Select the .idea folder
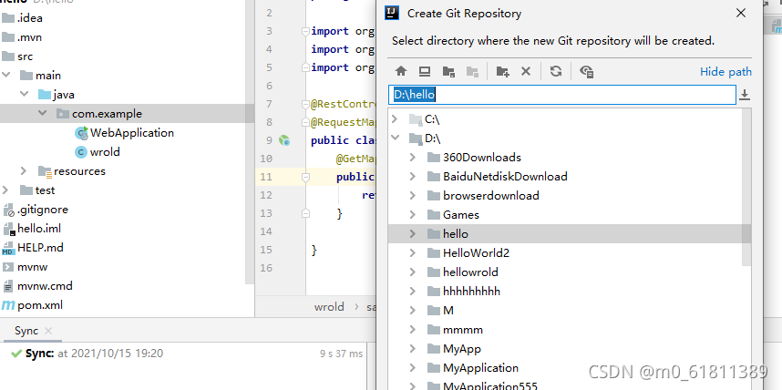The image size is (782, 390). click(23, 18)
